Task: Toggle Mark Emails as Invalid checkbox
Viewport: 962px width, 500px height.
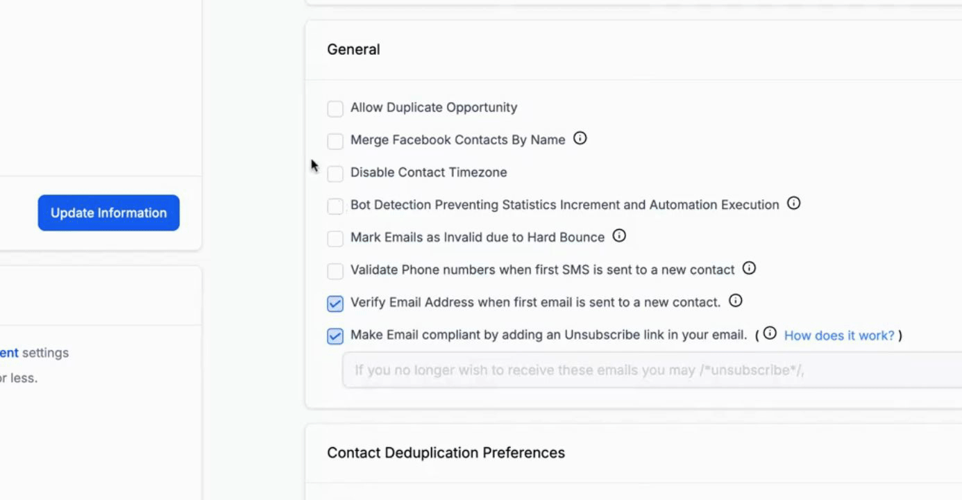Action: [335, 239]
